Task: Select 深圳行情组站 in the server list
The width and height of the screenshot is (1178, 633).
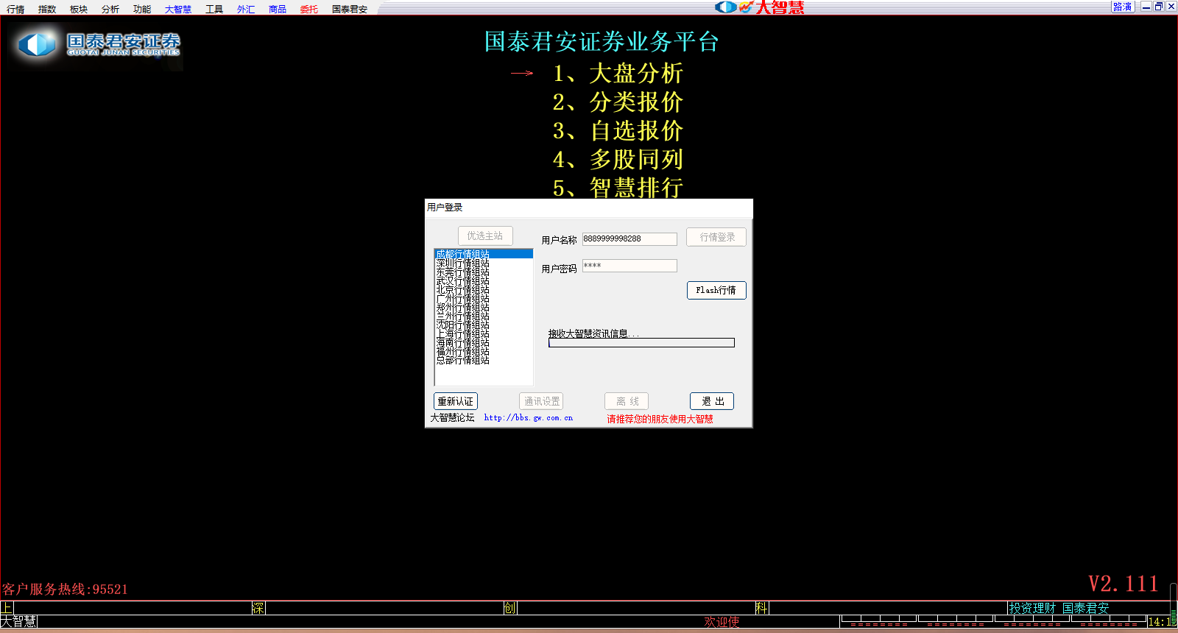Action: coord(462,264)
